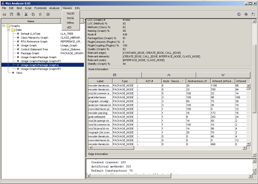Click the Data folder icon
Screen dimensions: 258x184
pyautogui.click(x=13, y=30)
